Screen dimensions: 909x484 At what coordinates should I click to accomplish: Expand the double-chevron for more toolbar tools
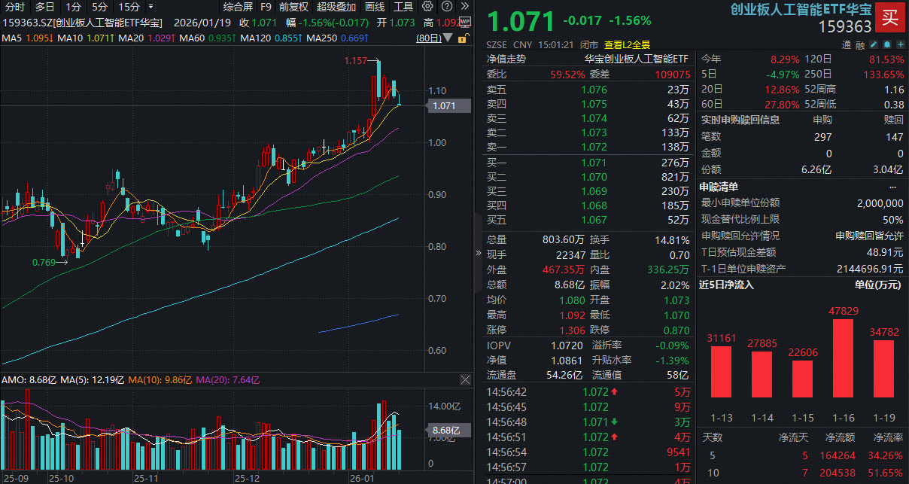point(465,7)
